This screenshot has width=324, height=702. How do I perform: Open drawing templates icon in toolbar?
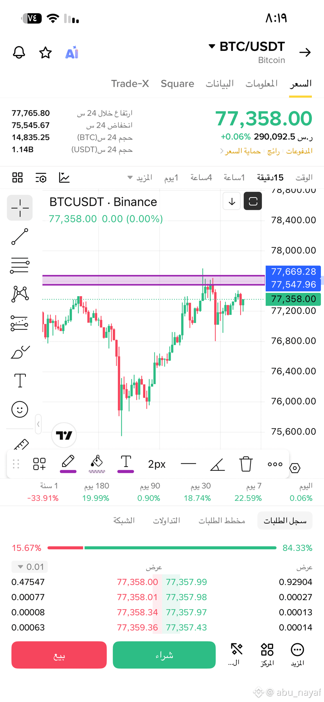click(40, 464)
